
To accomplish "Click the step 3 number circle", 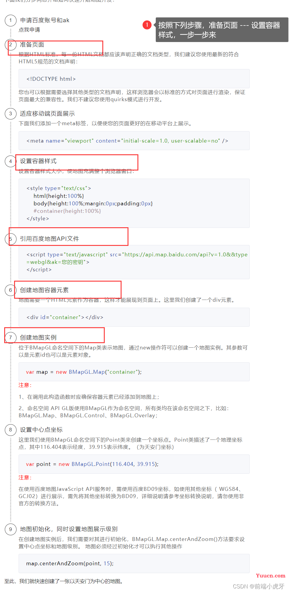I will [x=11, y=113].
